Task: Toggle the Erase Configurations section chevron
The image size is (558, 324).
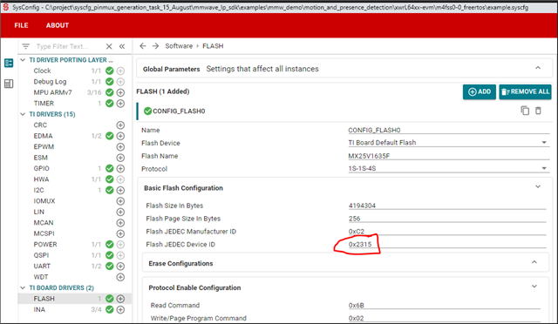Action: (534, 262)
